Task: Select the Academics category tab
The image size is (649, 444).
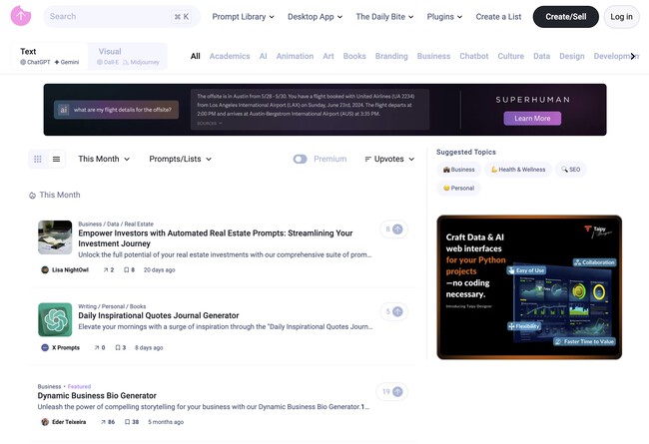Action: point(229,56)
